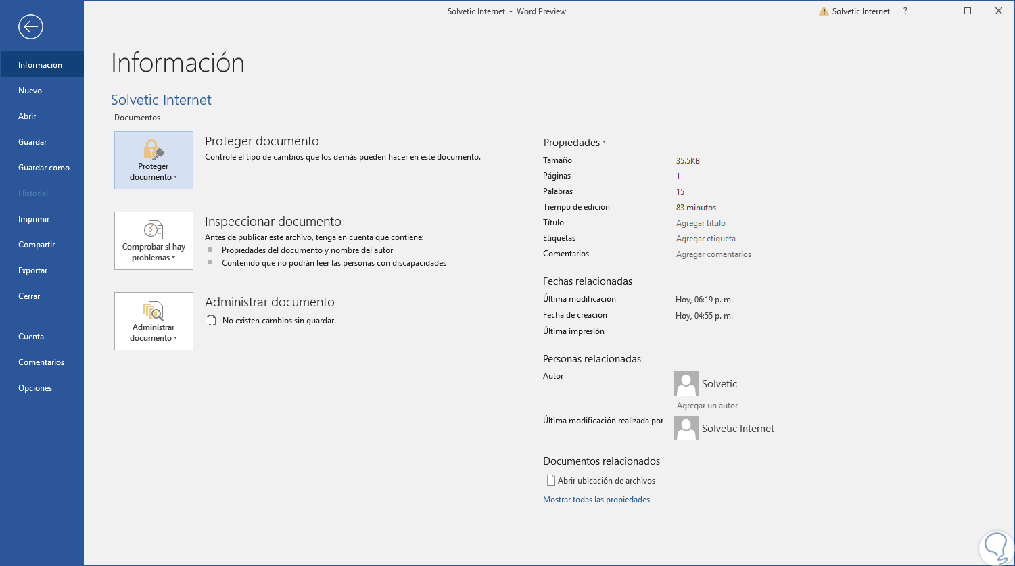Screen dimensions: 1015x566
Task: Open the Compartir page
Action: click(42, 245)
